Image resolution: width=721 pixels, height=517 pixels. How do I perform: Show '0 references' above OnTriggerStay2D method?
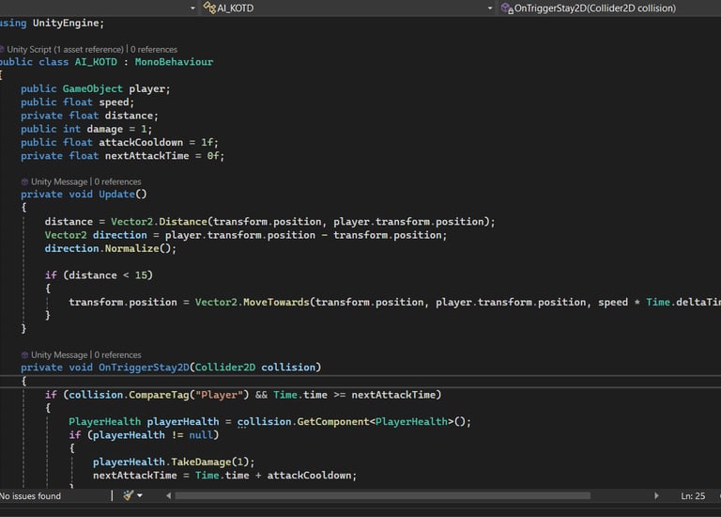(118, 354)
